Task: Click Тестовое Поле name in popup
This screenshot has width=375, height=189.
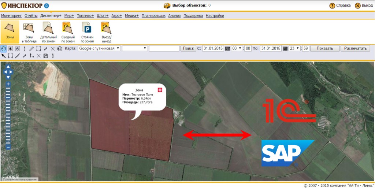Action: 142,94
